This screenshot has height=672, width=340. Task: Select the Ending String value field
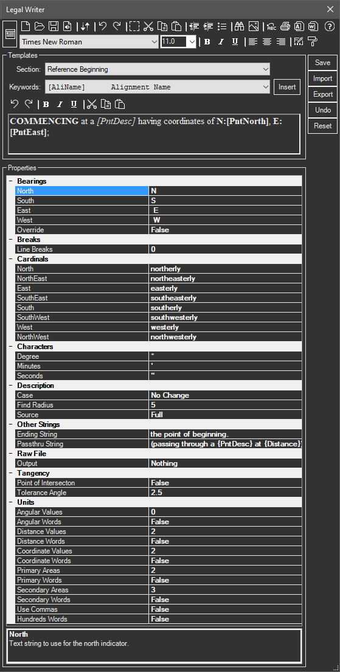[226, 434]
